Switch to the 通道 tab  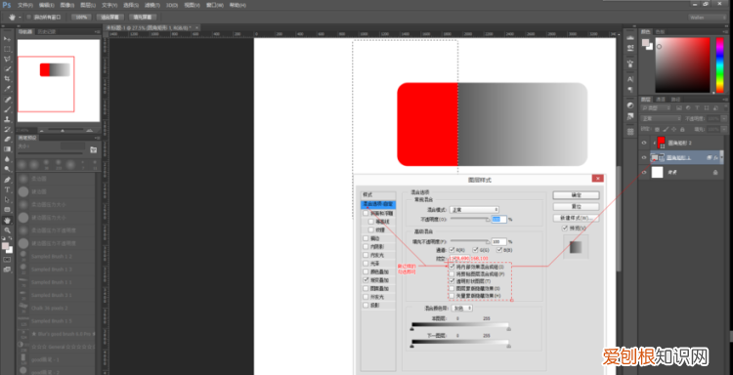tap(660, 99)
